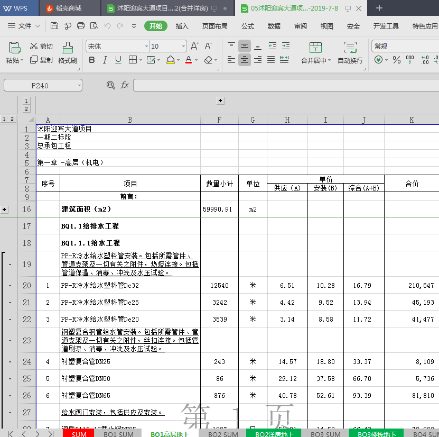The image size is (439, 437).
Task: Click Align Top icon
Action: click(x=231, y=46)
